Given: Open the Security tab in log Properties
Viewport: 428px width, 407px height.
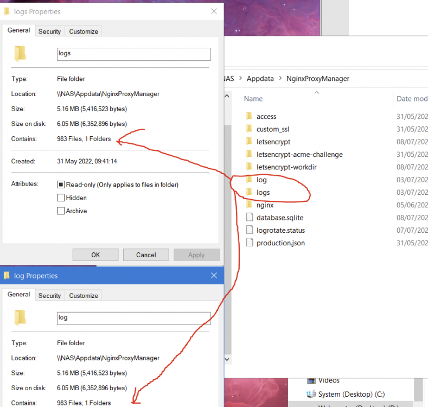Looking at the screenshot, I should point(50,296).
